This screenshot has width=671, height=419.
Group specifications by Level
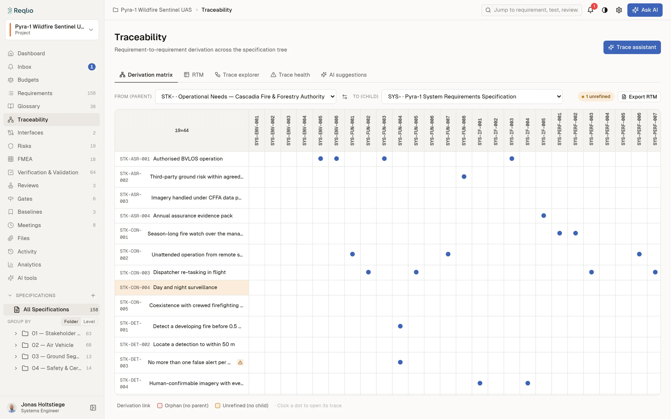(x=89, y=322)
